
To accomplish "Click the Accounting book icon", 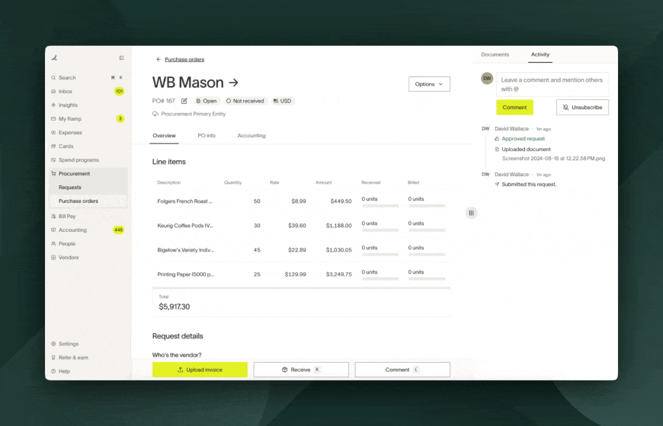I will click(53, 230).
